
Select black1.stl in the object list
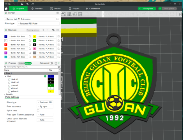(15, 82)
